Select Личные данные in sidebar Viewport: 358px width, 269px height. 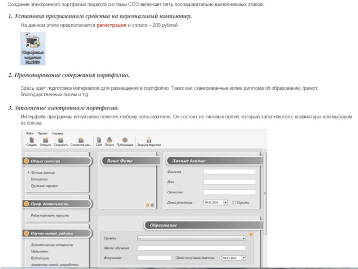(x=43, y=173)
